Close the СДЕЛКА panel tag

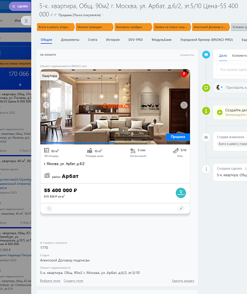tap(14, 6)
